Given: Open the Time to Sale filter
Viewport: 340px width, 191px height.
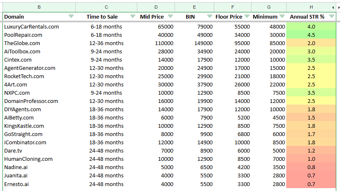Looking at the screenshot, I should [x=132, y=17].
